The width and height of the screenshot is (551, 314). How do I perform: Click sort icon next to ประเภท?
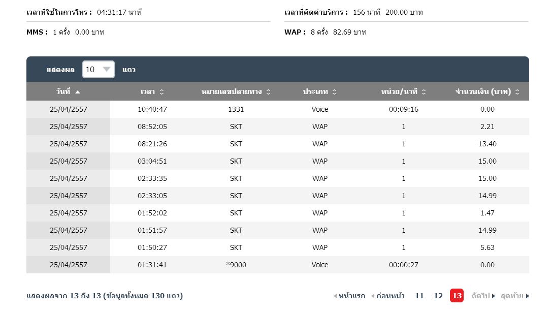pos(334,92)
